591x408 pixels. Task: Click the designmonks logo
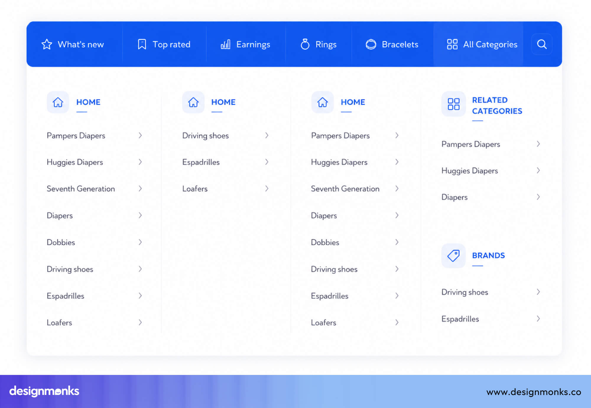point(44,391)
